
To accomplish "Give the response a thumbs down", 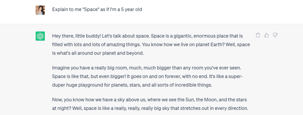I will click(275, 35).
